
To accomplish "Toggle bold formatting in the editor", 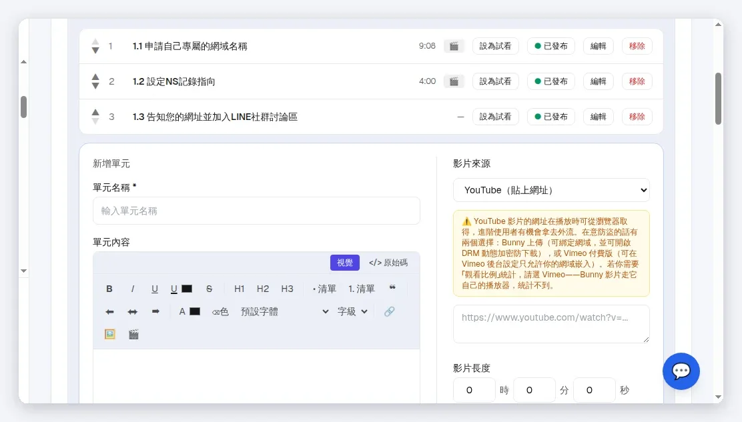I will pyautogui.click(x=109, y=289).
